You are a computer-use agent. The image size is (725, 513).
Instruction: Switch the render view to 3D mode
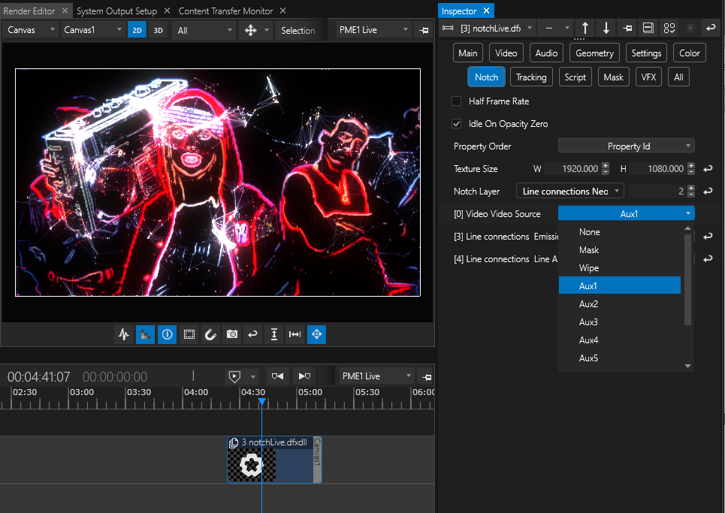click(x=158, y=31)
